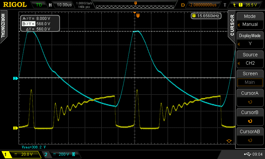Screen dimensions: 265x159
Task: Click the D delay label
Action: (x=183, y=5)
